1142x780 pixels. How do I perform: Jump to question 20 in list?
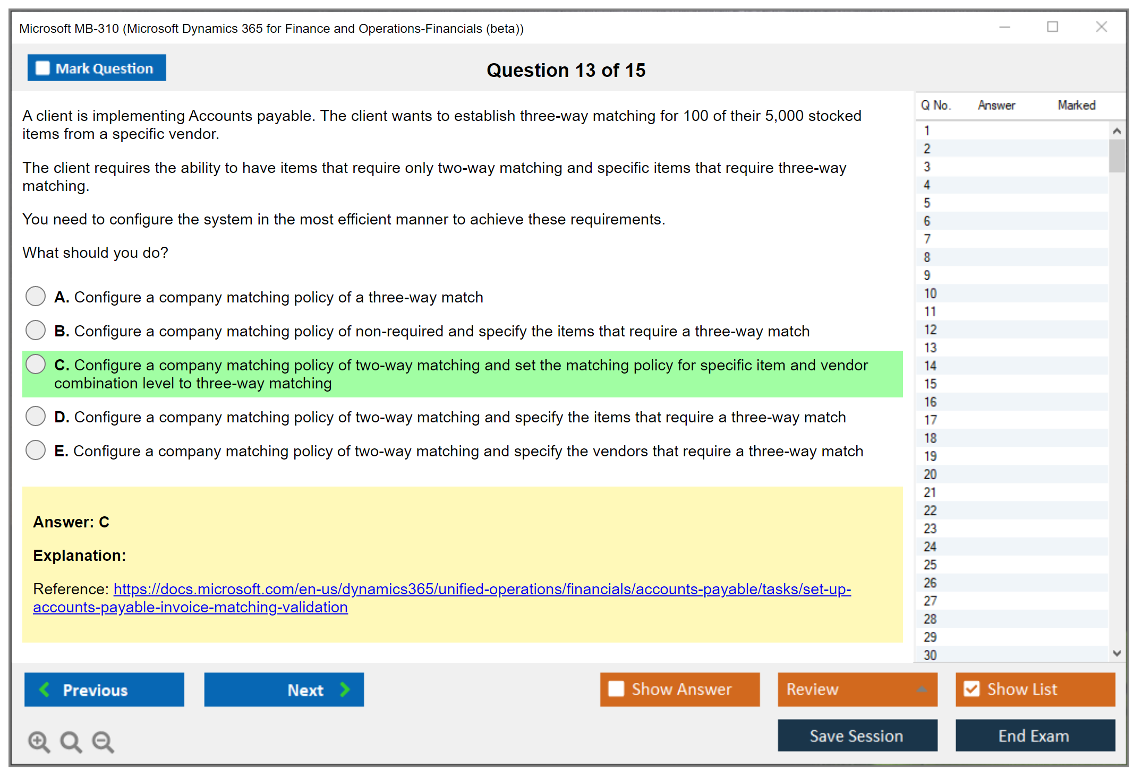click(x=930, y=474)
